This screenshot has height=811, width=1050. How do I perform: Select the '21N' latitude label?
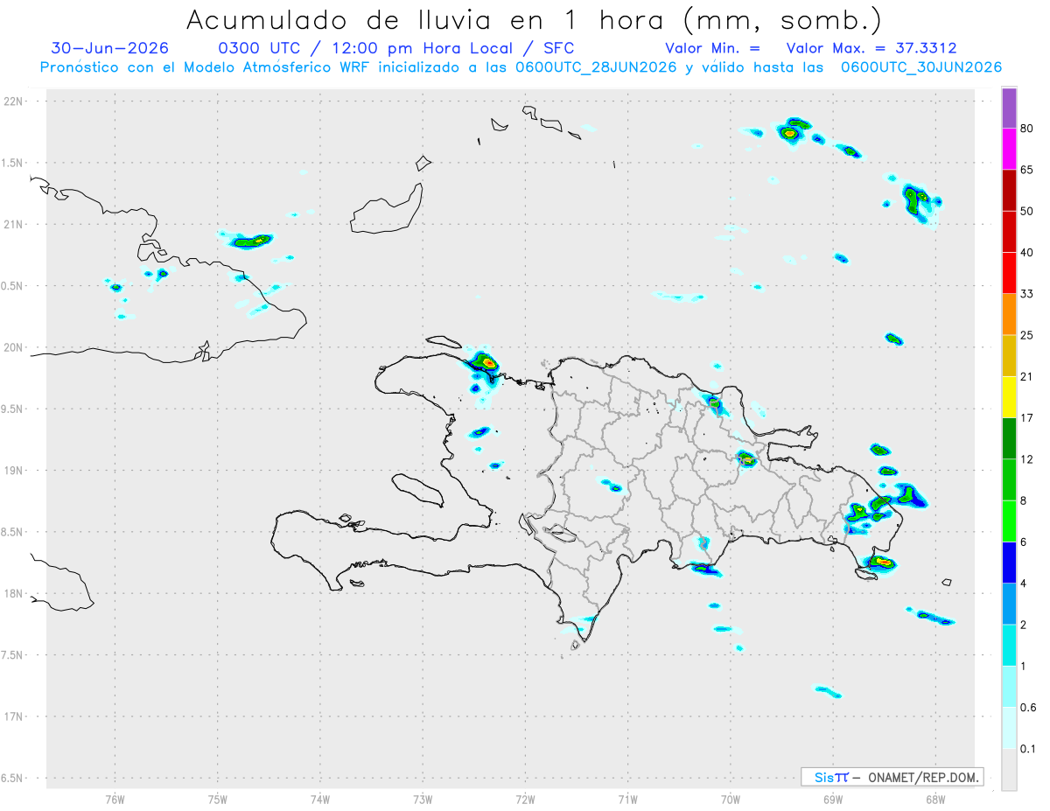pos(14,225)
